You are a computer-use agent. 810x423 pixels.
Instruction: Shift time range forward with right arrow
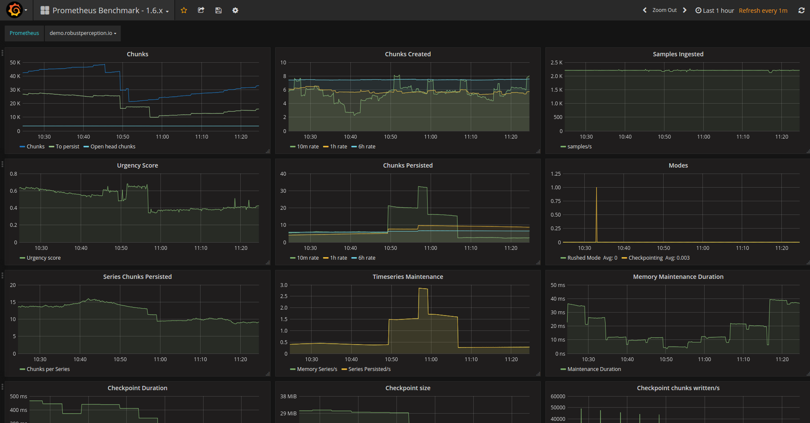coord(685,10)
